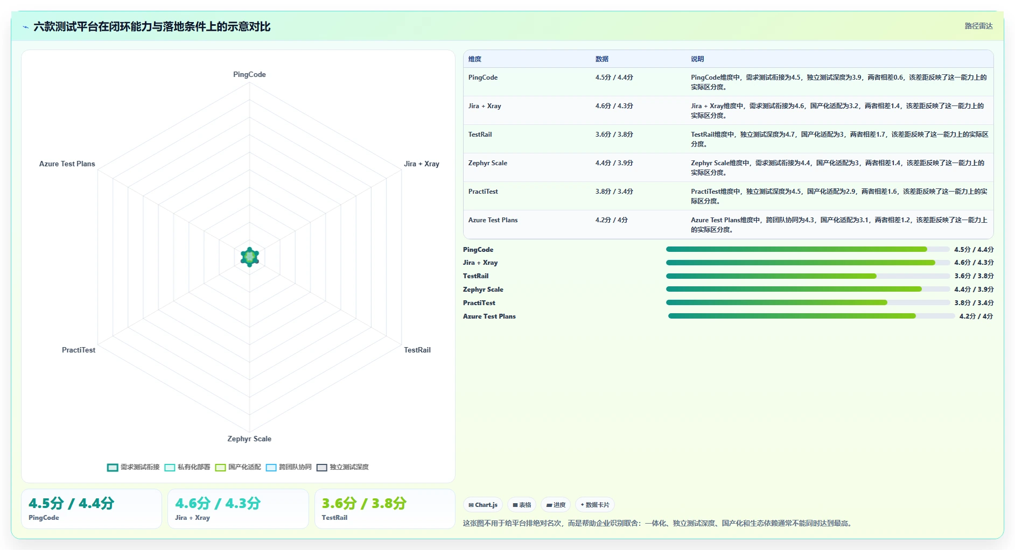Click the Zephyr Scale axis label on the radar
The width and height of the screenshot is (1015, 550).
click(249, 439)
